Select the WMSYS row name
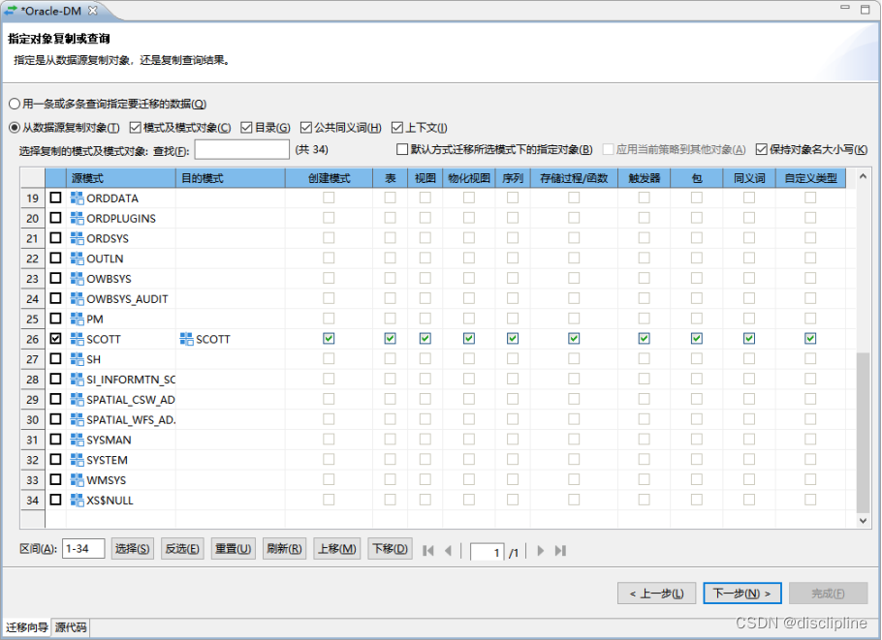 pyautogui.click(x=107, y=480)
